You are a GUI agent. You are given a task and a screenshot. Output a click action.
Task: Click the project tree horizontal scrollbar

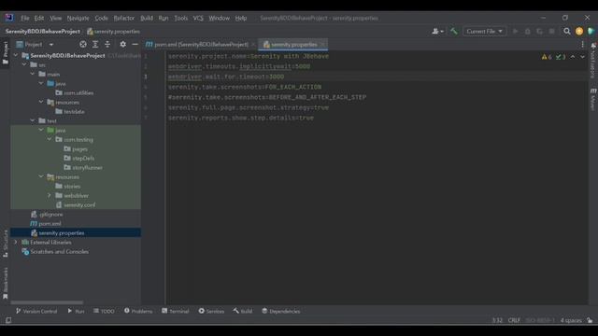click(47, 302)
